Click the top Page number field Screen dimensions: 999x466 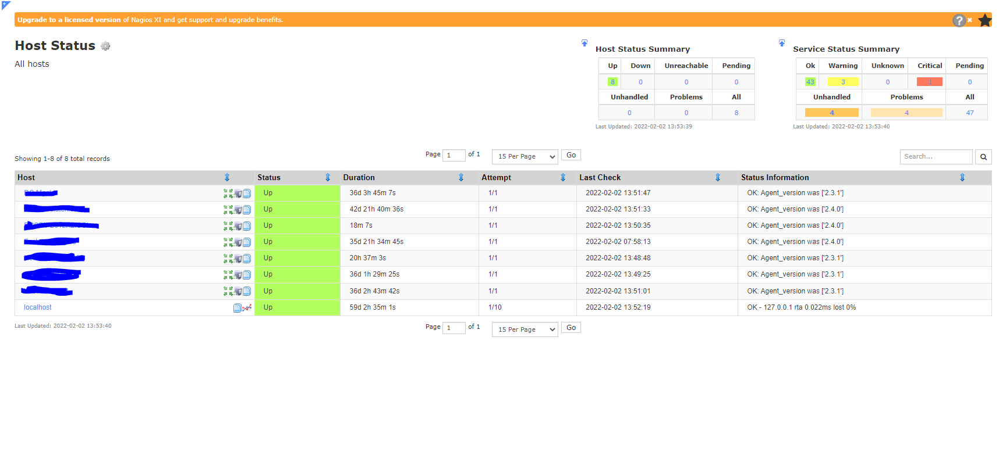tap(454, 156)
